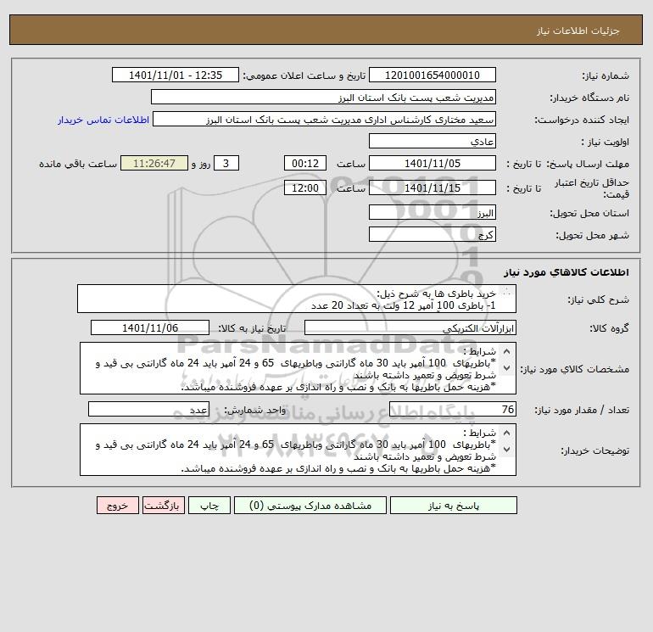Viewport: 653px width, 632px height.
Task: Click the شرح کلی نیاز text area
Action: tap(297, 299)
